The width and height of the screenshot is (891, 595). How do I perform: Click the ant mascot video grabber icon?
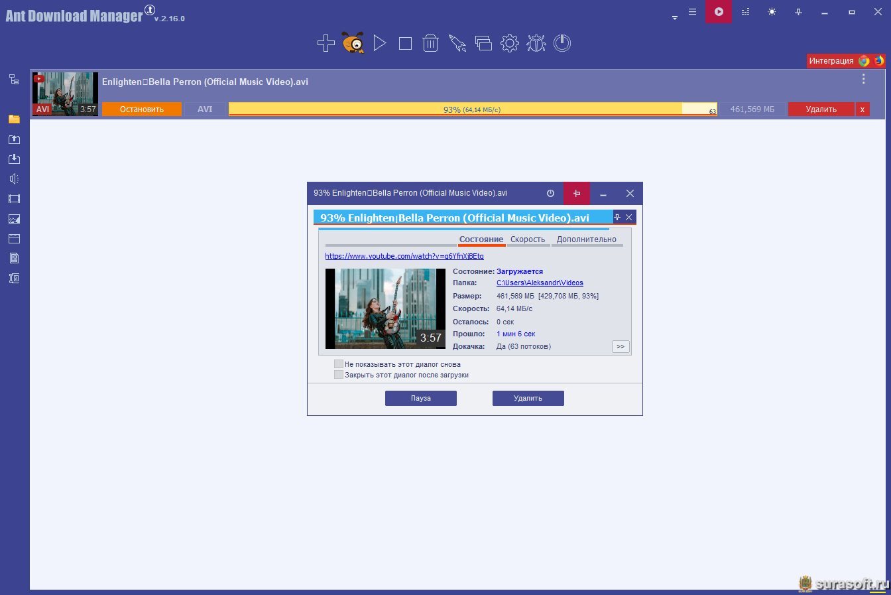[x=353, y=43]
